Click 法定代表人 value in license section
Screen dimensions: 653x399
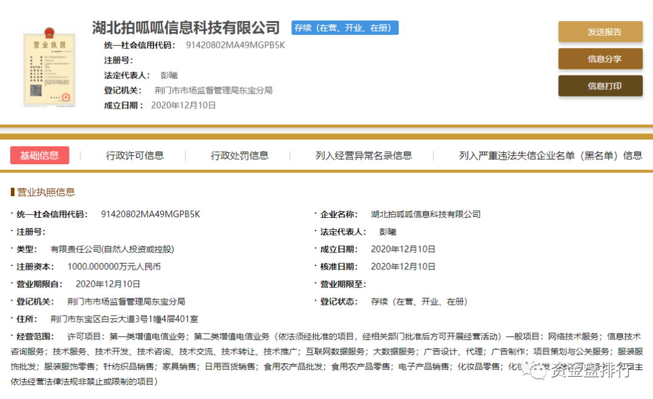tap(388, 232)
